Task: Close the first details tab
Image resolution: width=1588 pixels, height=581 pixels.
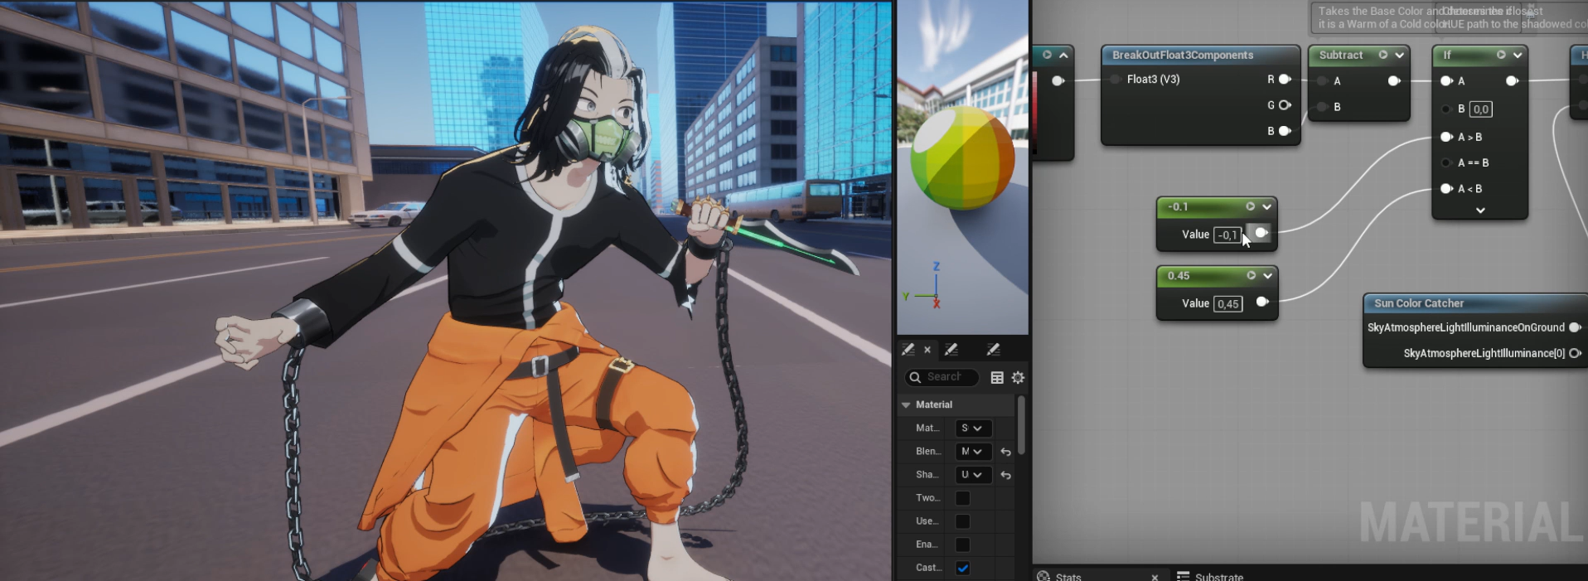Action: point(927,350)
